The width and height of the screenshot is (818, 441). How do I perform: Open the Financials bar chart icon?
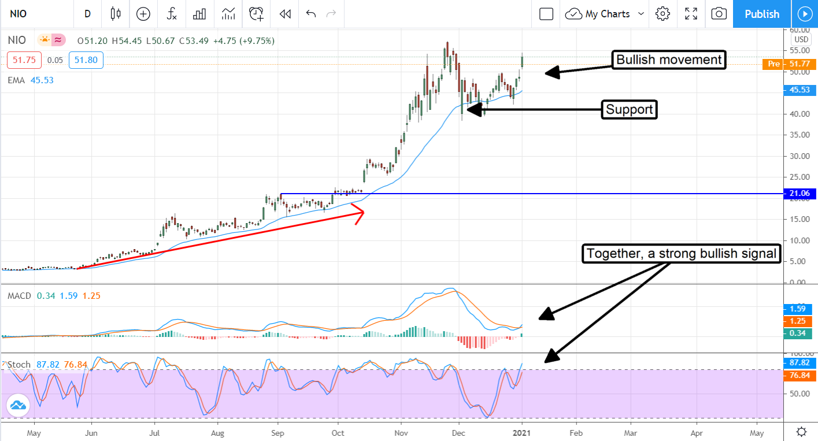point(199,14)
